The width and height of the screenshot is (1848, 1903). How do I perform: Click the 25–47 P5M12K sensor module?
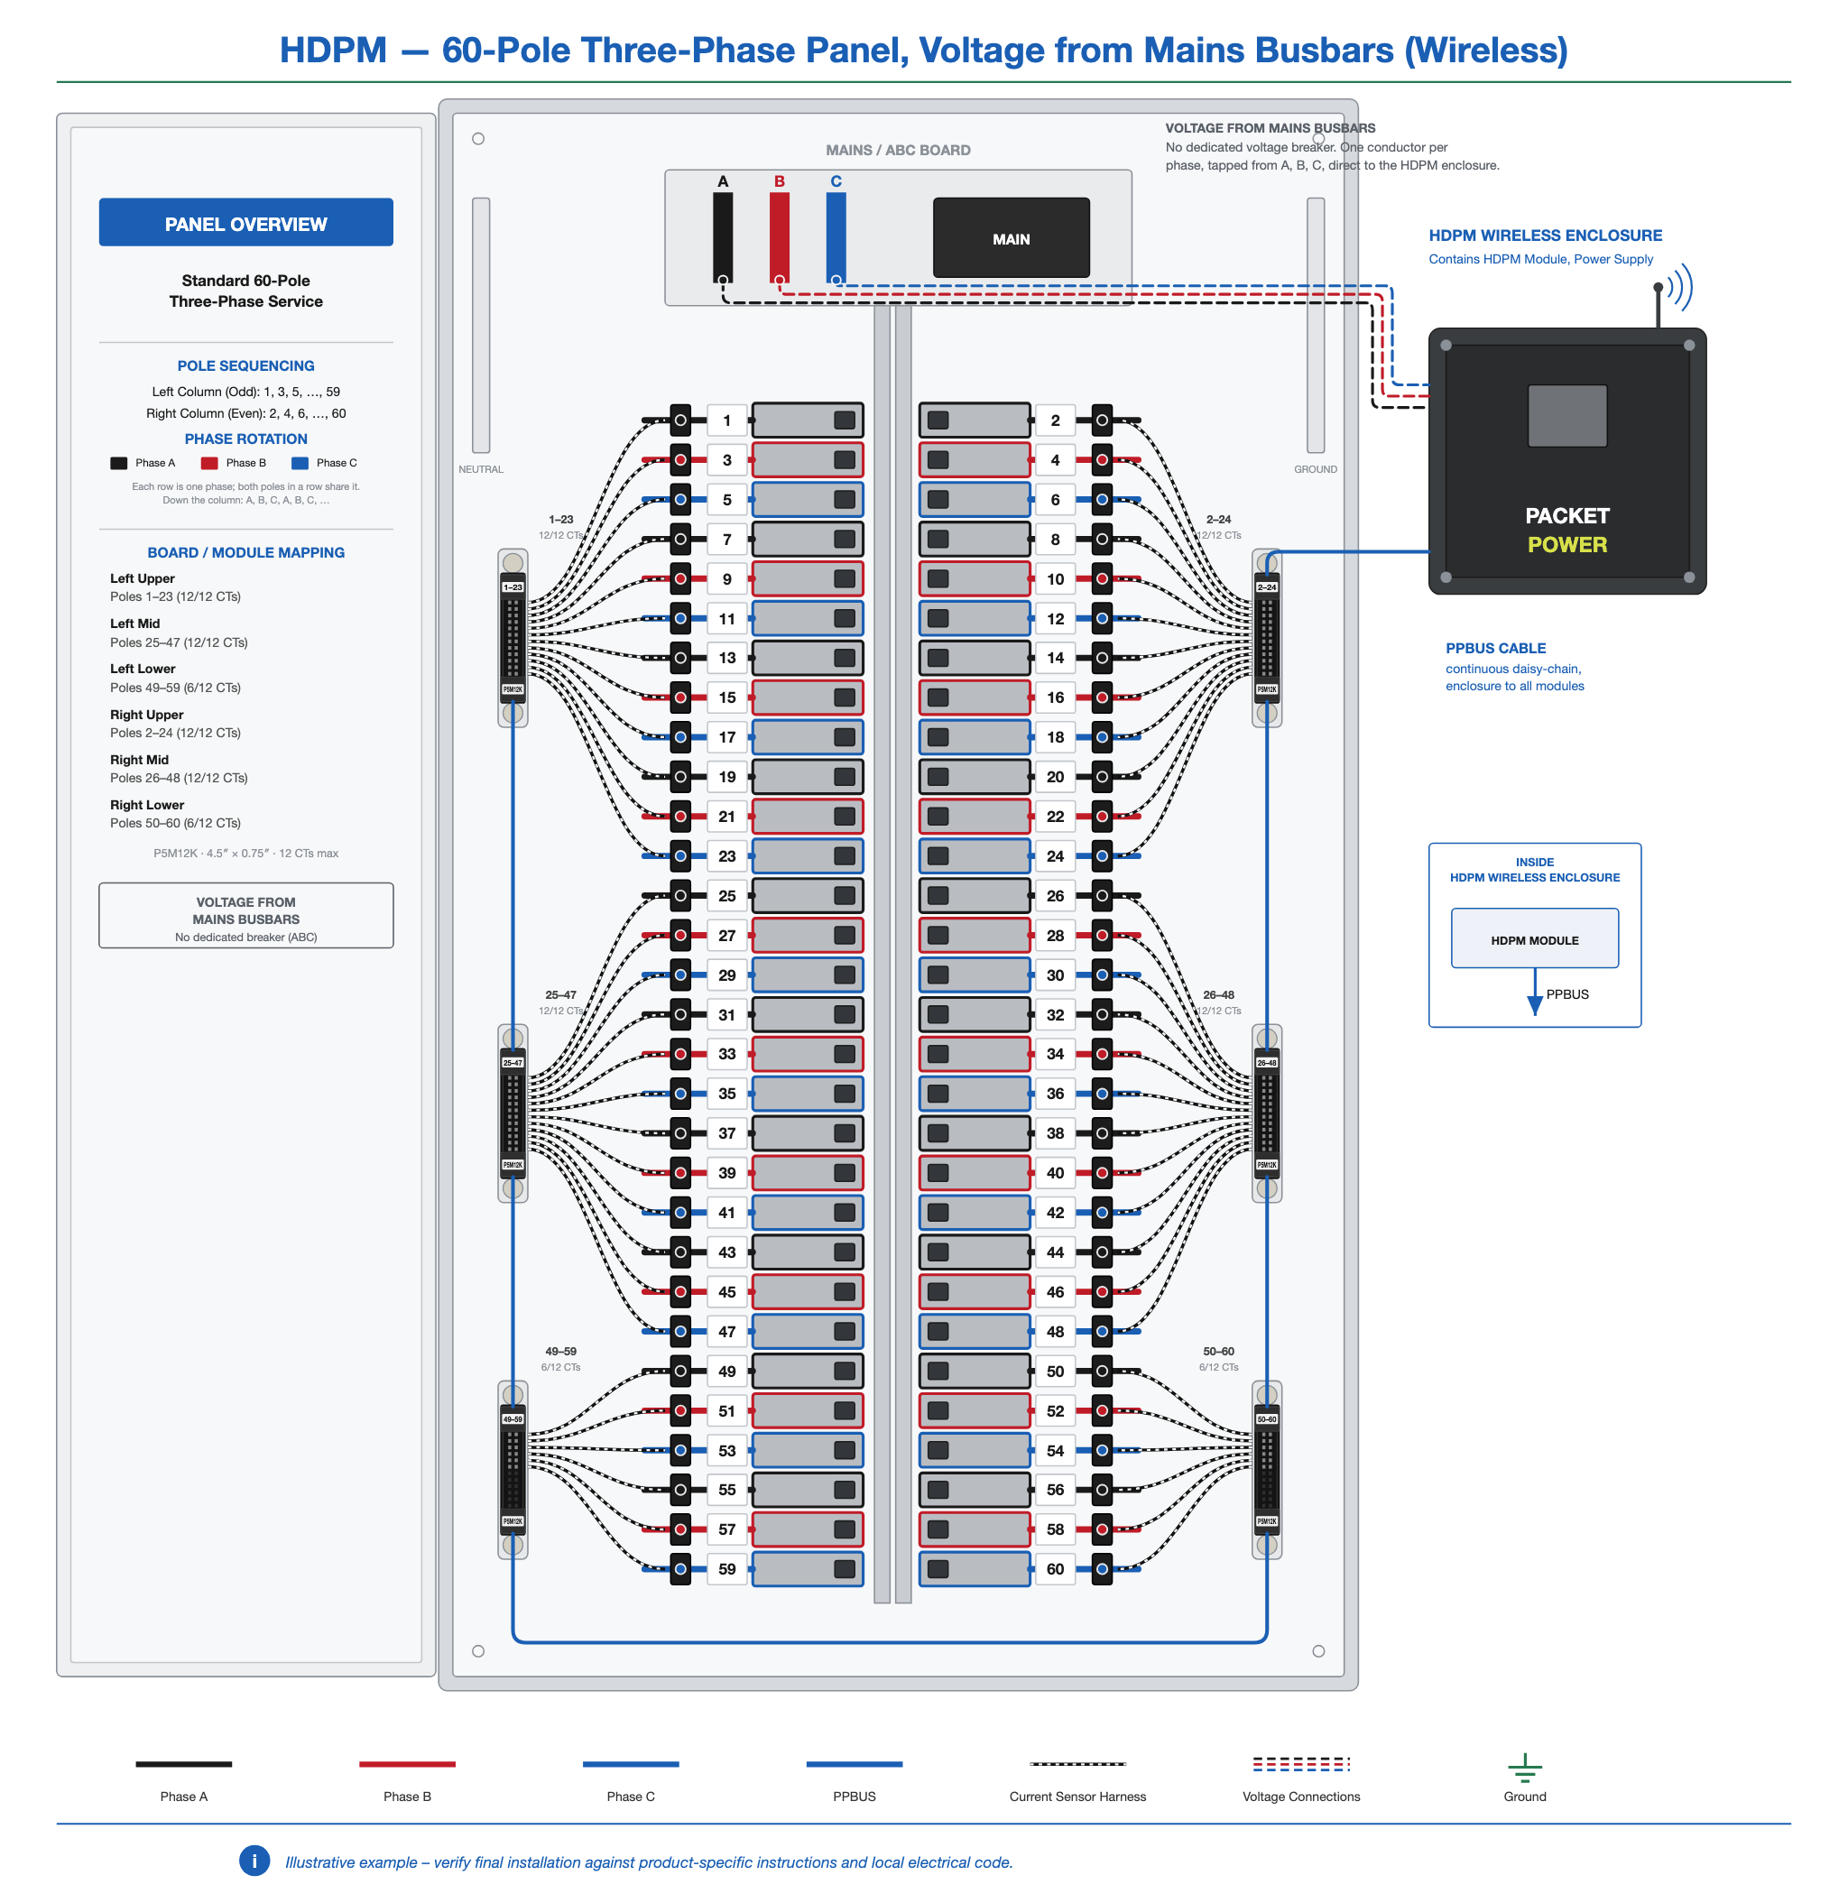pyautogui.click(x=513, y=1113)
